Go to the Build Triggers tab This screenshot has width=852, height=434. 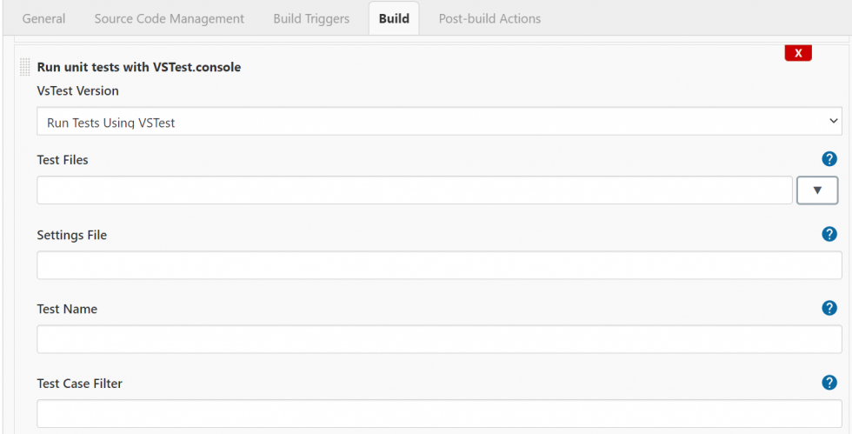(311, 18)
